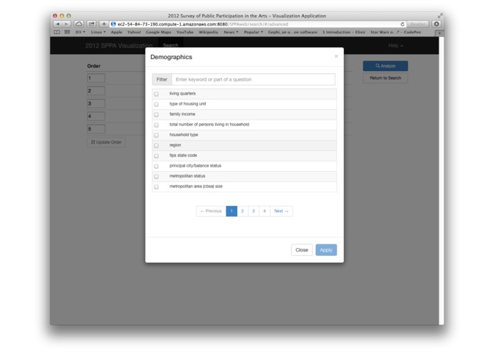Click the downloads icon right of Reader
The width and height of the screenshot is (495, 352).
pos(437,24)
